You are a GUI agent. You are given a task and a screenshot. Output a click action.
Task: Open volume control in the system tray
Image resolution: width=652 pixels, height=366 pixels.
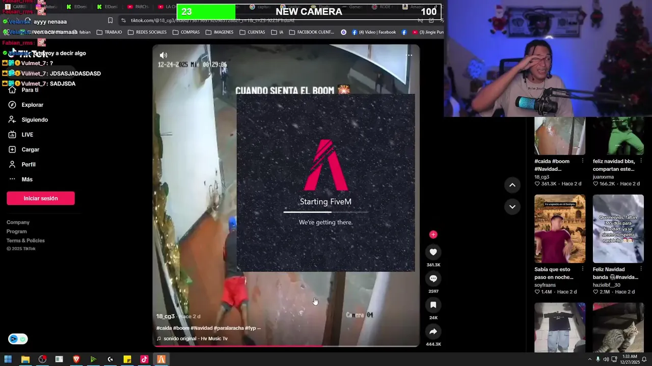pyautogui.click(x=606, y=359)
